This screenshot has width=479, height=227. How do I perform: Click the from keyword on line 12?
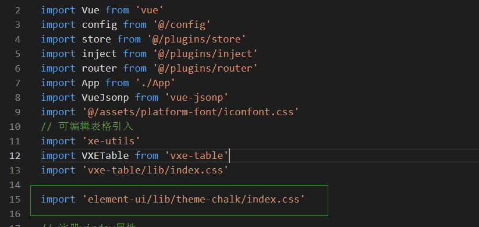point(146,156)
